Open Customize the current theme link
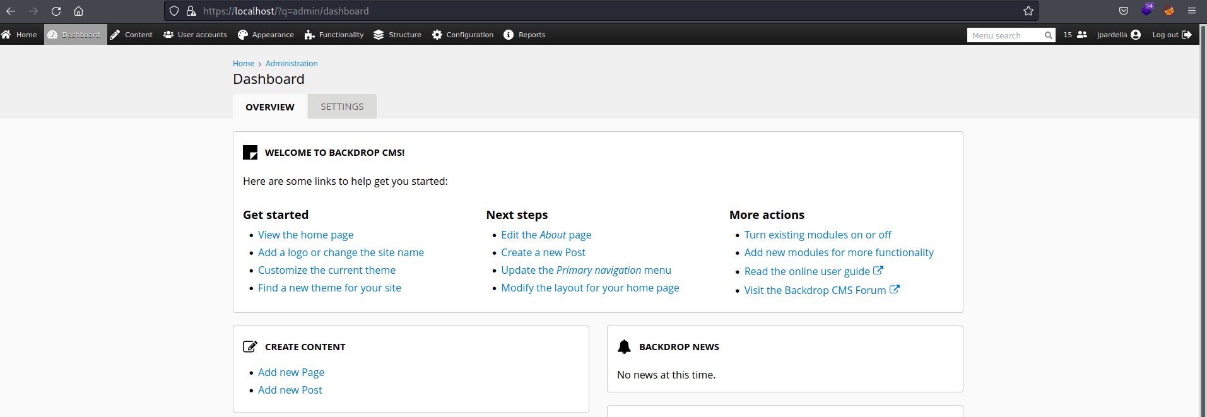Image resolution: width=1207 pixels, height=417 pixels. (x=326, y=270)
